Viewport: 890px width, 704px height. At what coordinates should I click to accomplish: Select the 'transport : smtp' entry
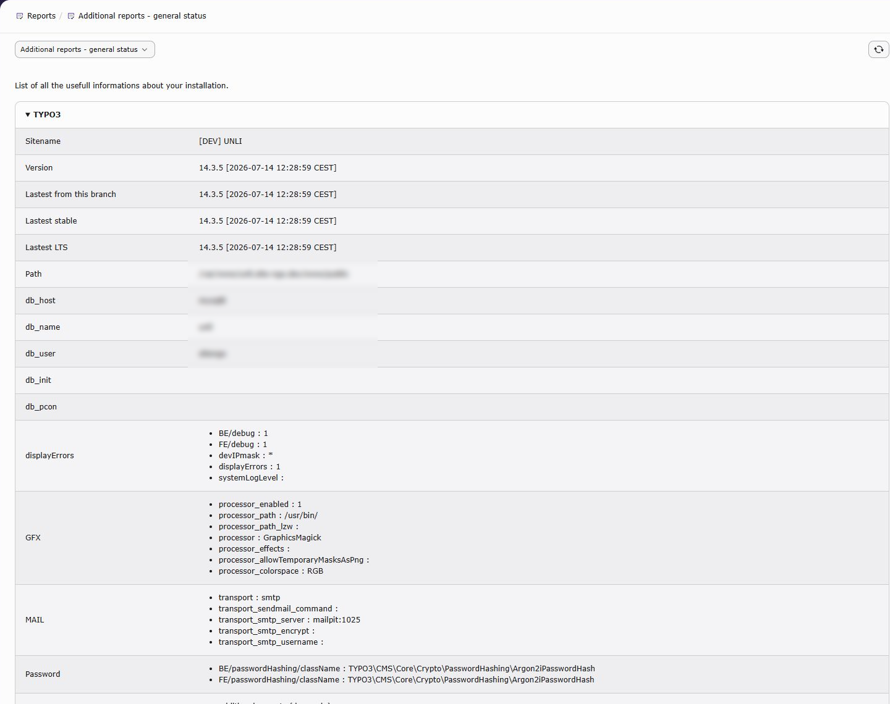click(249, 598)
